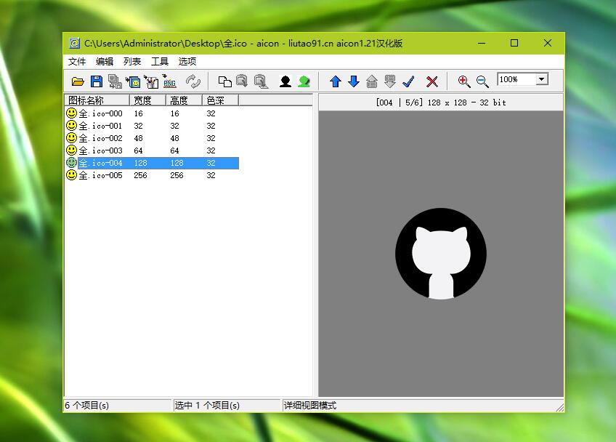Click the preview header '[004 | 5/6] 128 x 128 - 32 bit'
The image size is (616, 442).
point(441,103)
